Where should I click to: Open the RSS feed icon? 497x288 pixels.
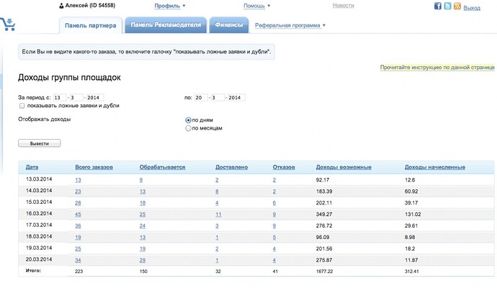pyautogui.click(x=457, y=6)
